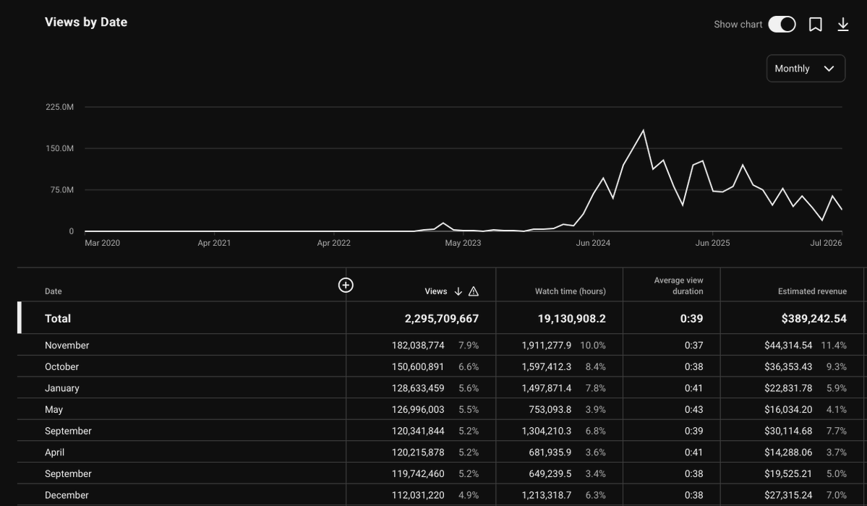Toggle the Show chart switch
This screenshot has width=867, height=506.
pyautogui.click(x=782, y=25)
